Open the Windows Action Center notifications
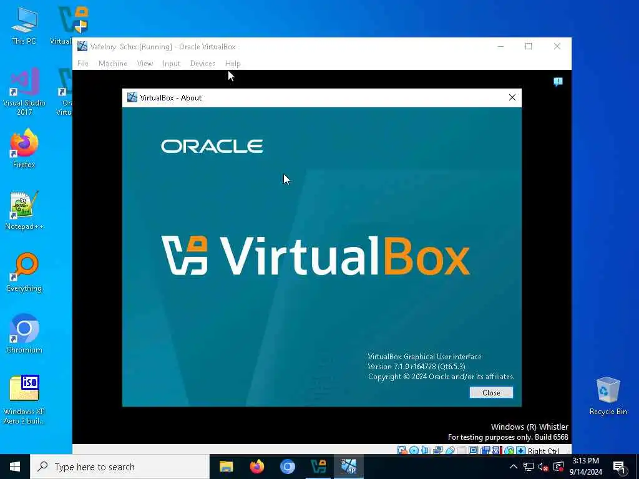639x479 pixels. (620, 468)
